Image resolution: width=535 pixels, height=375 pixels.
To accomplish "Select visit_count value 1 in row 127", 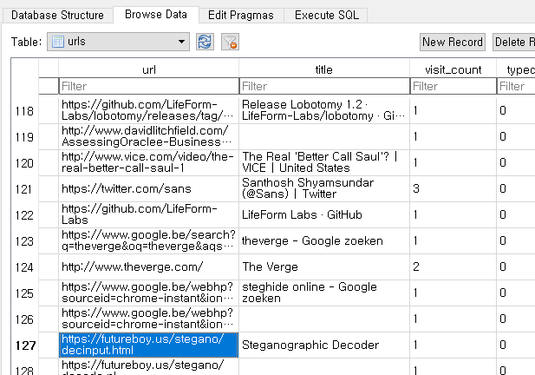I will point(453,345).
